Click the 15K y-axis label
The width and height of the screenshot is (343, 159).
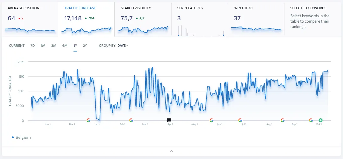[20, 77]
